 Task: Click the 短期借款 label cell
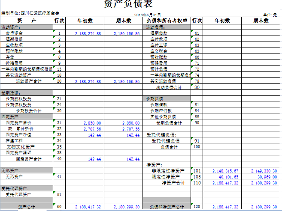point(159,33)
